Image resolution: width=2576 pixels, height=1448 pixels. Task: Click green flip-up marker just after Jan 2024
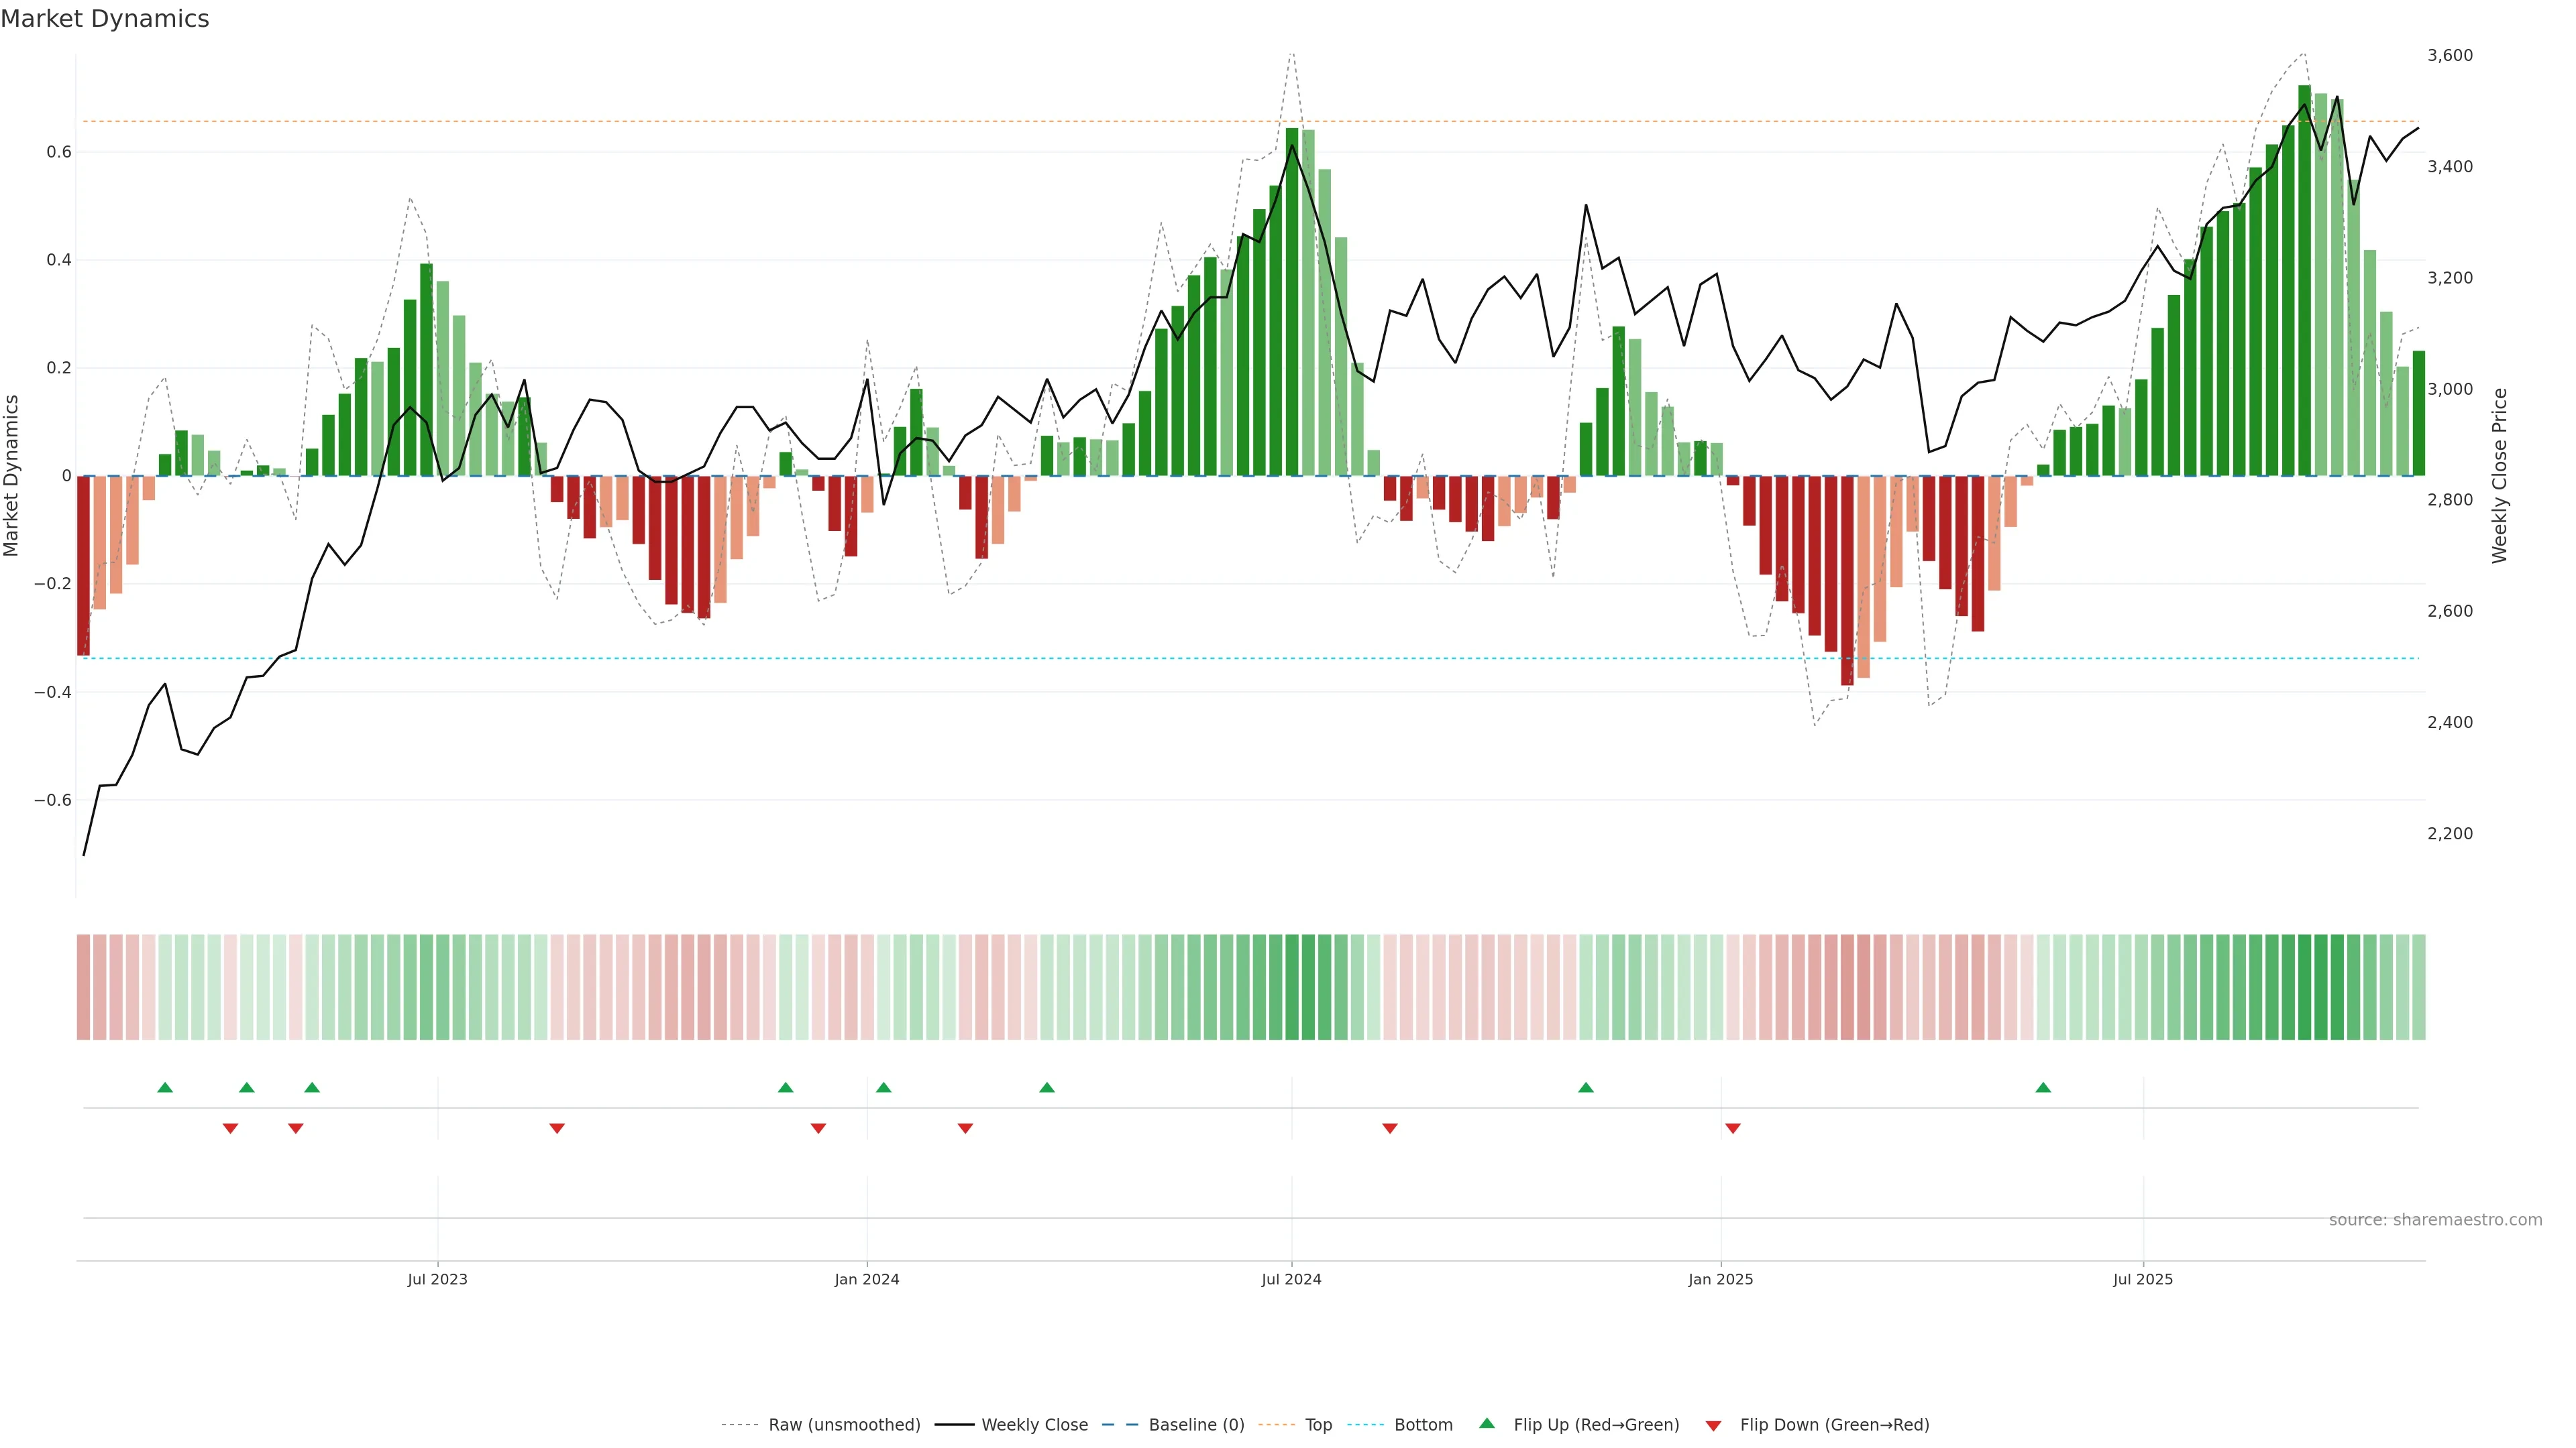tap(883, 1087)
